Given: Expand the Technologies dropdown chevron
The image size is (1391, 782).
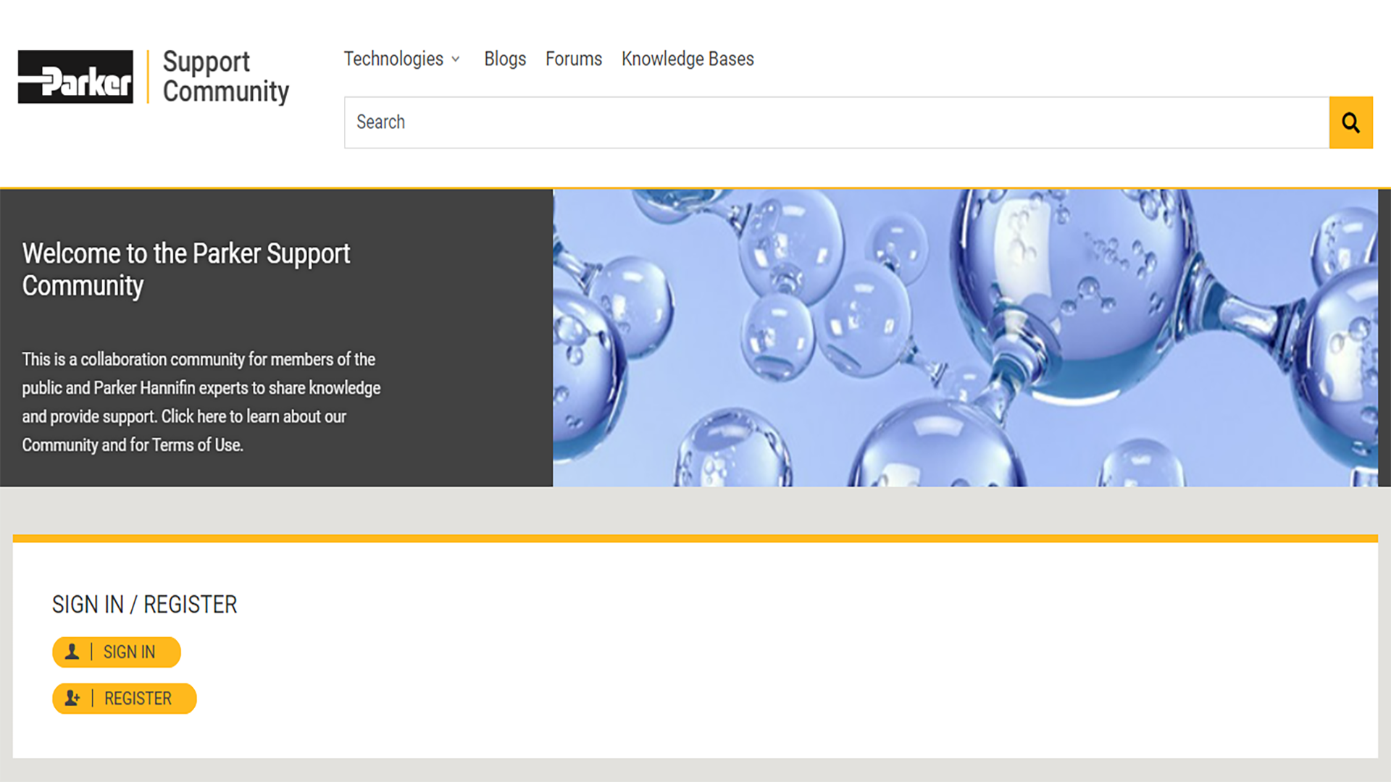Looking at the screenshot, I should [456, 59].
